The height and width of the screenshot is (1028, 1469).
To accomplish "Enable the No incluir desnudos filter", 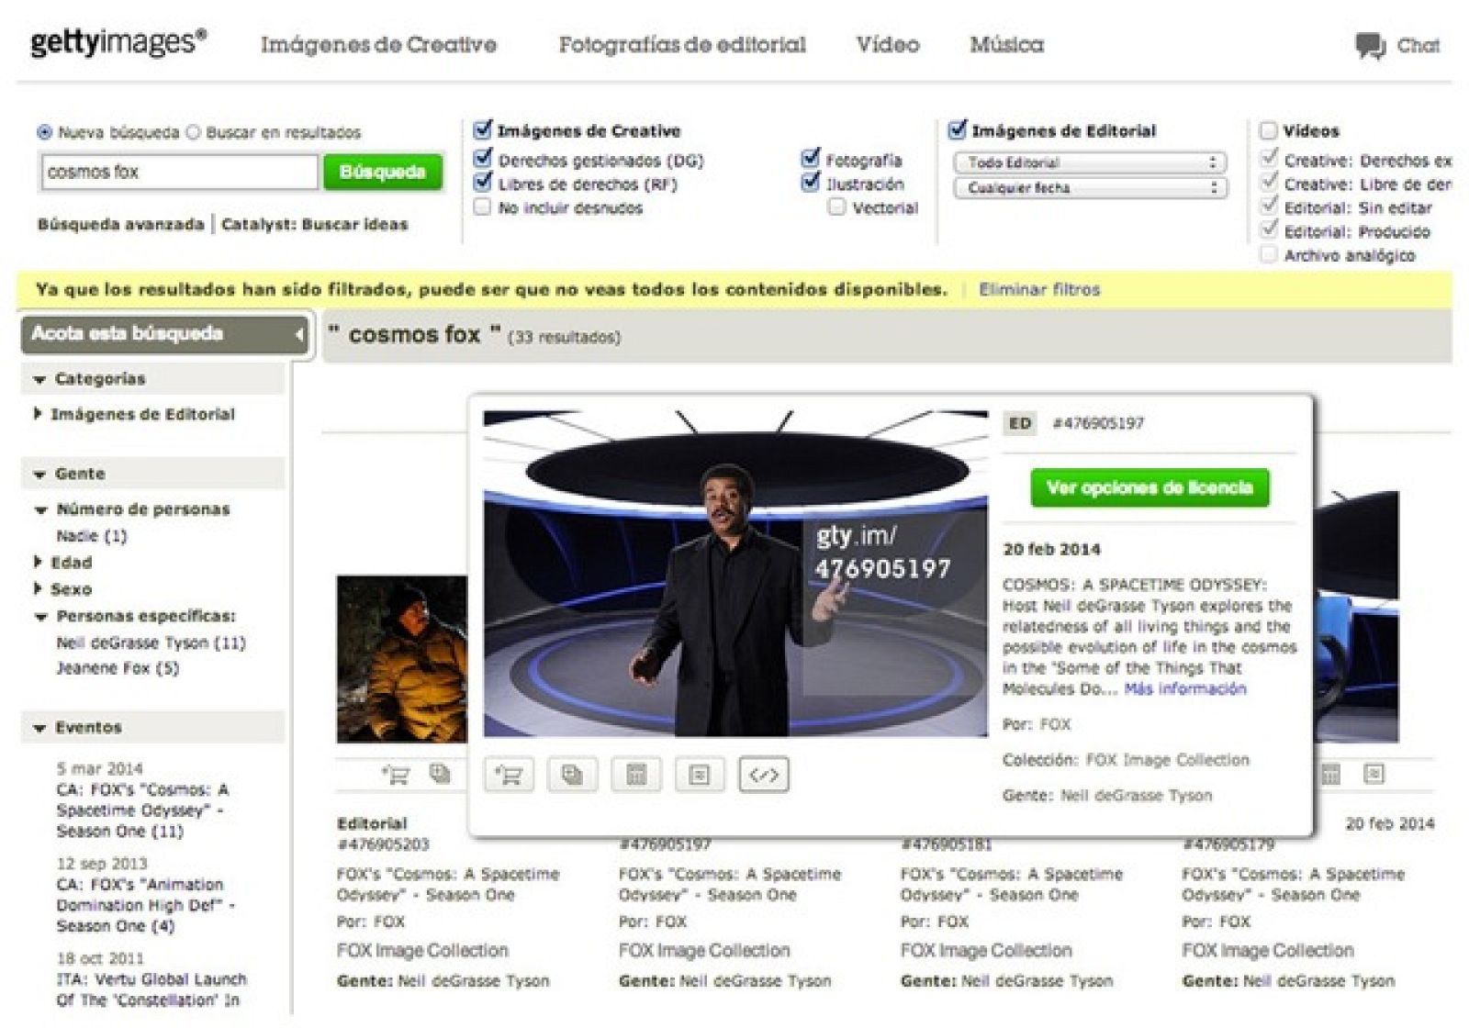I will 482,207.
